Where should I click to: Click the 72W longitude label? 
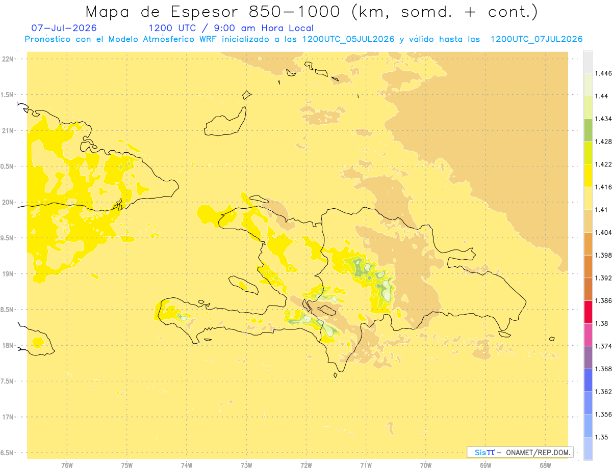(306, 465)
